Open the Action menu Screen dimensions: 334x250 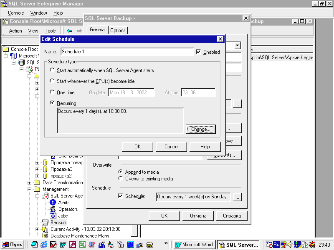[15, 31]
